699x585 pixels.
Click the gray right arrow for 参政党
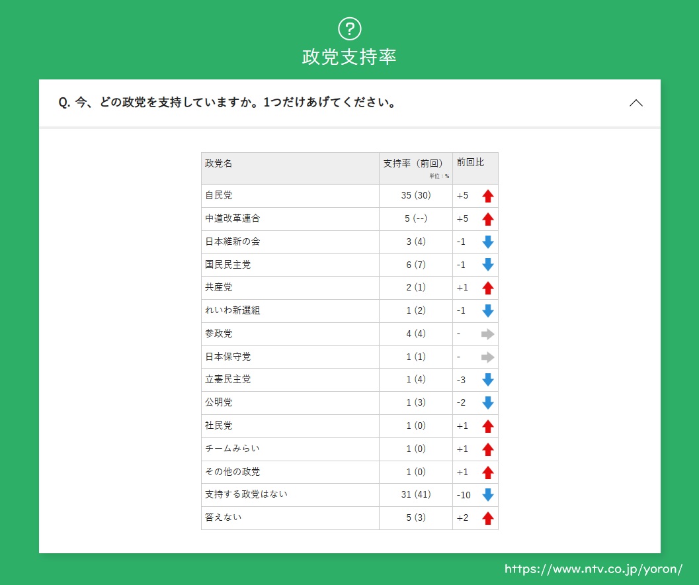click(488, 334)
